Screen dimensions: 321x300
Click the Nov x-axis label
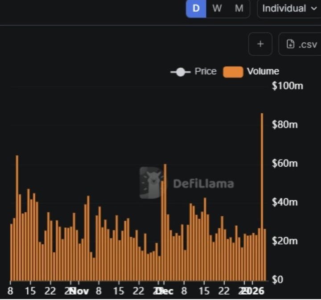pos(79,291)
